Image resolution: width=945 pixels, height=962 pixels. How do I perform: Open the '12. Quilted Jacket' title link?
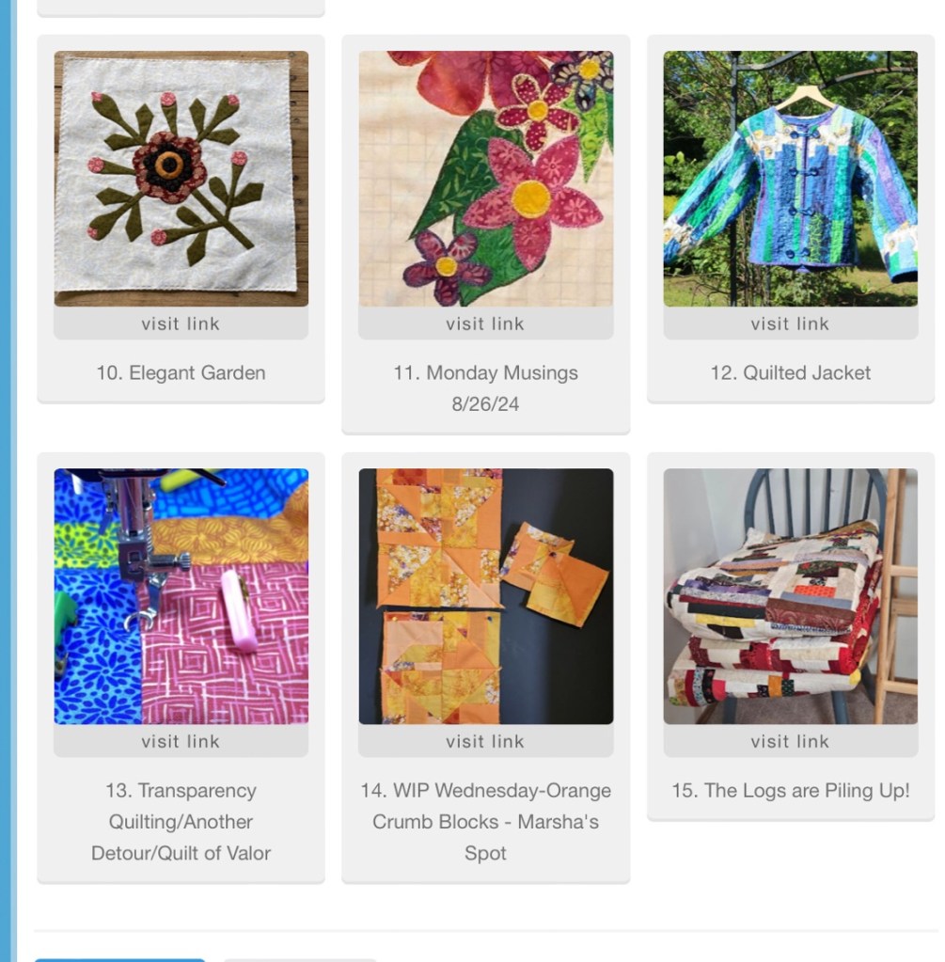[x=791, y=373]
